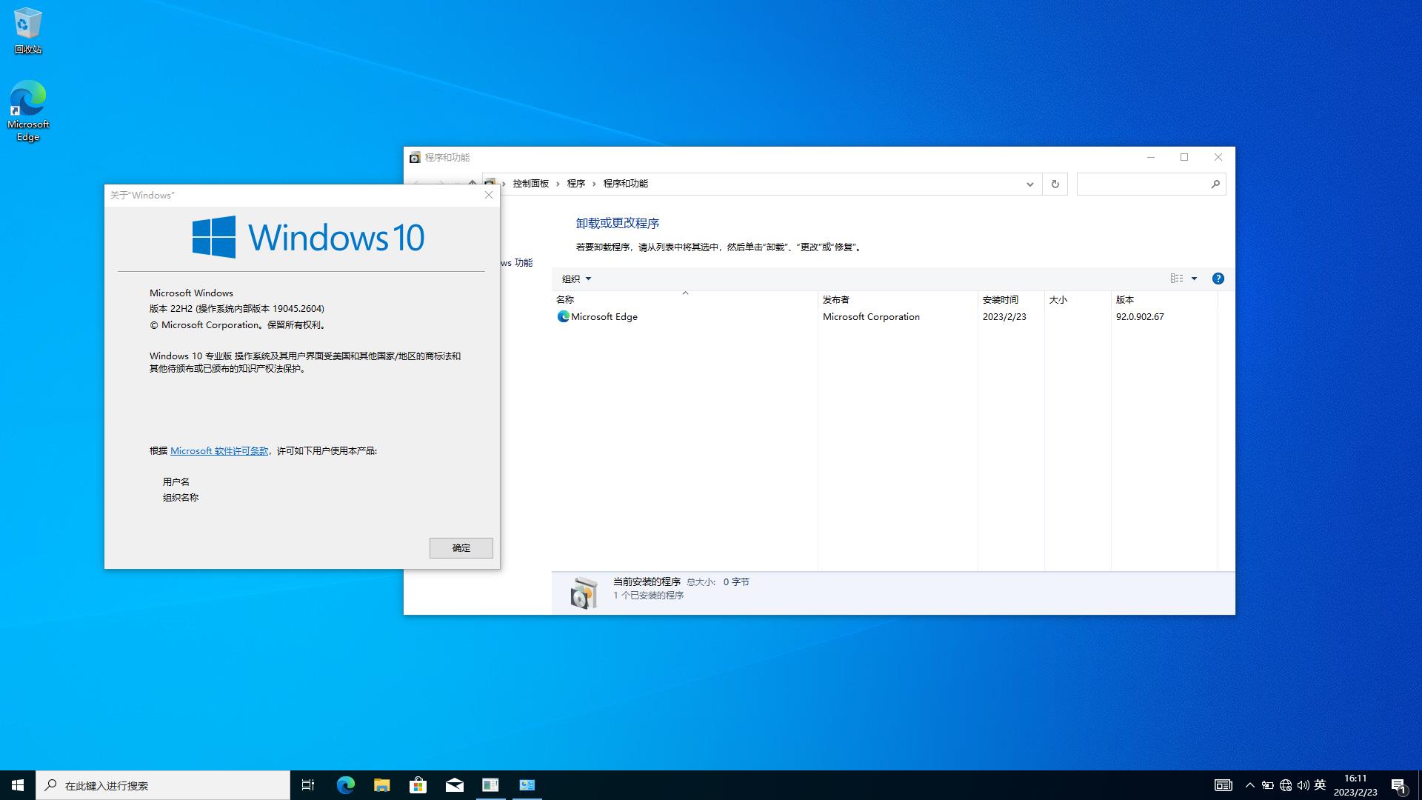This screenshot has height=800, width=1422.
Task: Click the 程序 breadcrumb segment
Action: coord(576,184)
